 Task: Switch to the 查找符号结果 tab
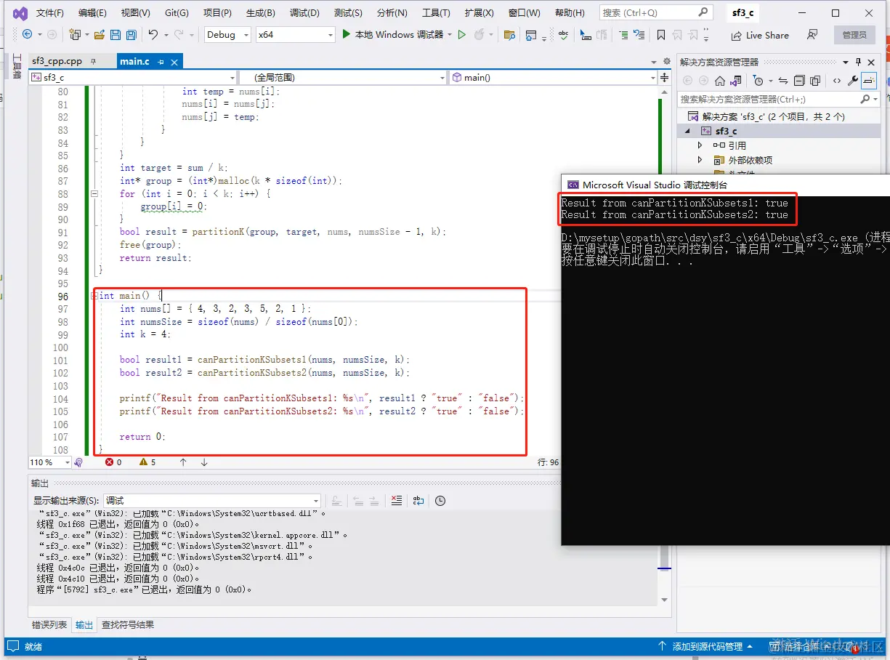pyautogui.click(x=127, y=624)
